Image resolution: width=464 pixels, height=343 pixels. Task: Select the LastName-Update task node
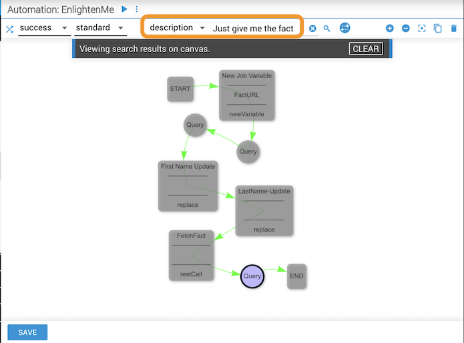click(x=264, y=211)
